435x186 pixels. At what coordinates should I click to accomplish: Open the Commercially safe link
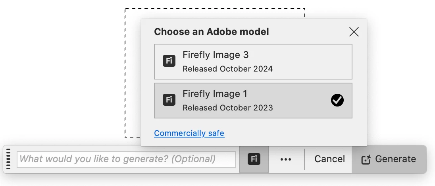pyautogui.click(x=189, y=133)
